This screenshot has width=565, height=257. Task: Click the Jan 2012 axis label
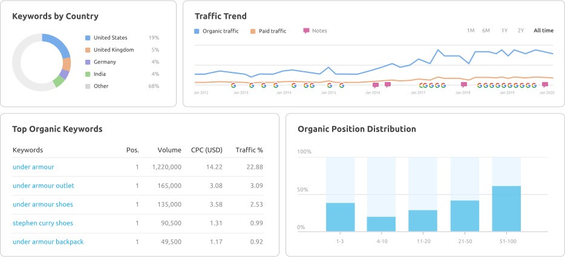pyautogui.click(x=201, y=93)
